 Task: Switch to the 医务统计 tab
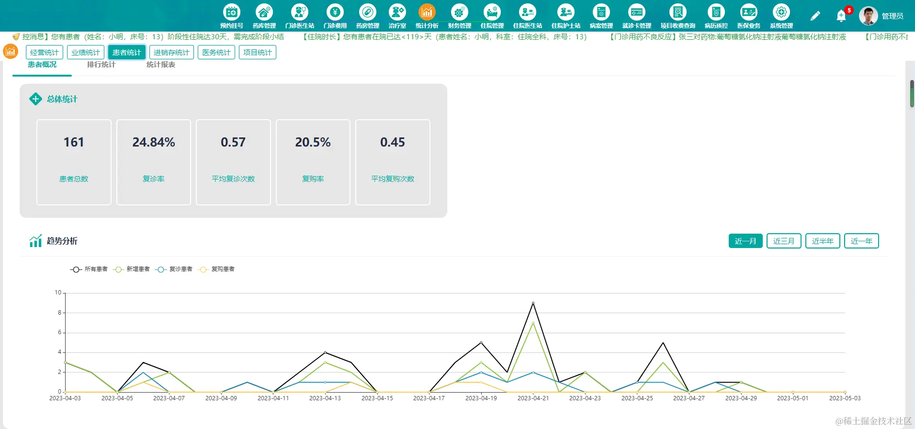tap(216, 52)
